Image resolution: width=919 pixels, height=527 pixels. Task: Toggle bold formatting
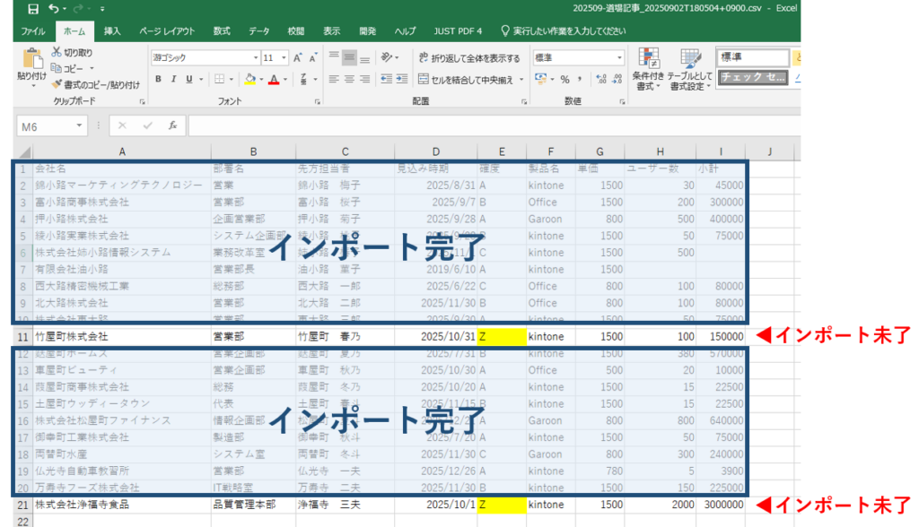(158, 80)
